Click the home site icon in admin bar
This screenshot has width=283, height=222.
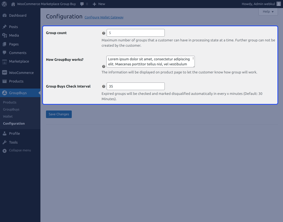(13, 4)
